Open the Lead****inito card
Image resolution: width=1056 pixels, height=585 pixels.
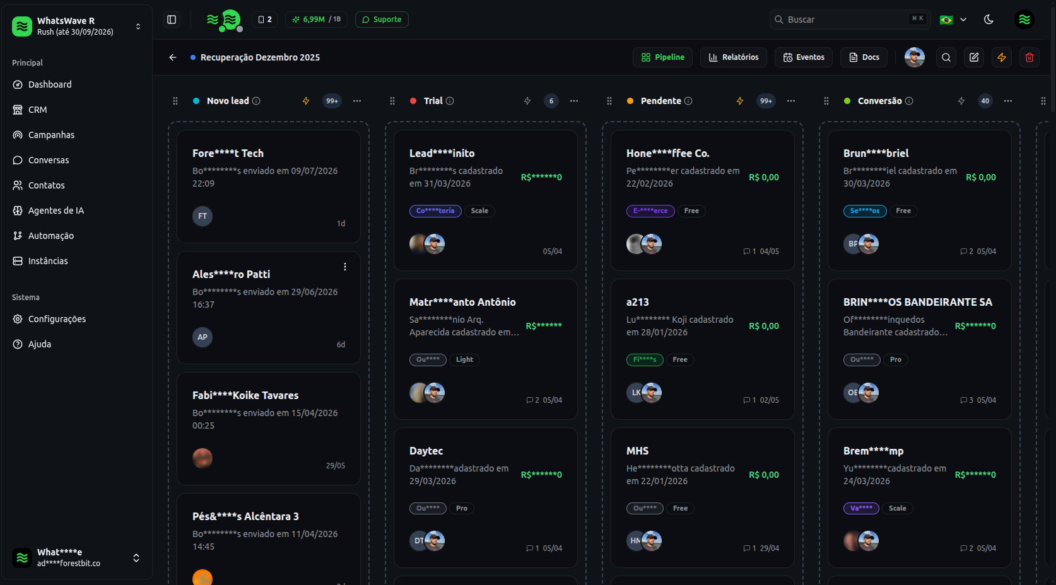click(486, 200)
